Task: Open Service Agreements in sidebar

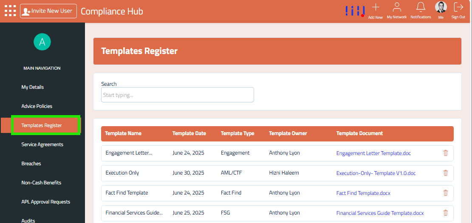Action: (x=42, y=144)
